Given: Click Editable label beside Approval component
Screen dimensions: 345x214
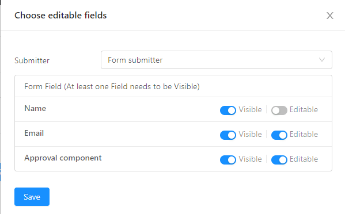Looking at the screenshot, I should (x=304, y=159).
